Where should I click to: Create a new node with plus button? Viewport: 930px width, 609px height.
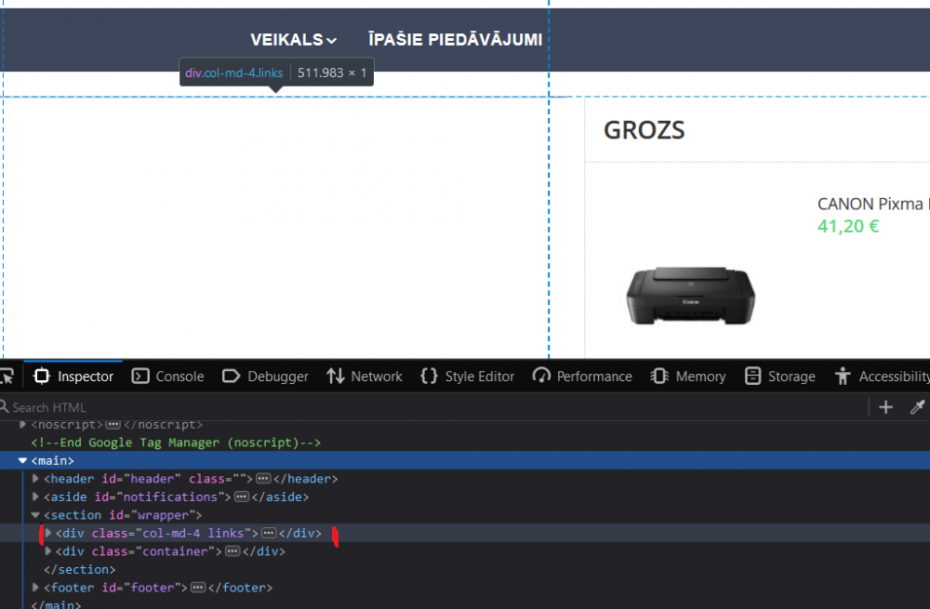click(885, 407)
